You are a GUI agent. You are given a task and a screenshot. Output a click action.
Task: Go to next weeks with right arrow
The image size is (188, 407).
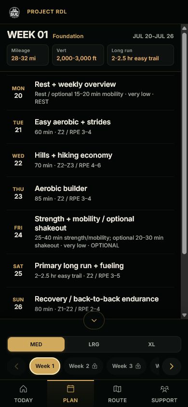(x=172, y=366)
